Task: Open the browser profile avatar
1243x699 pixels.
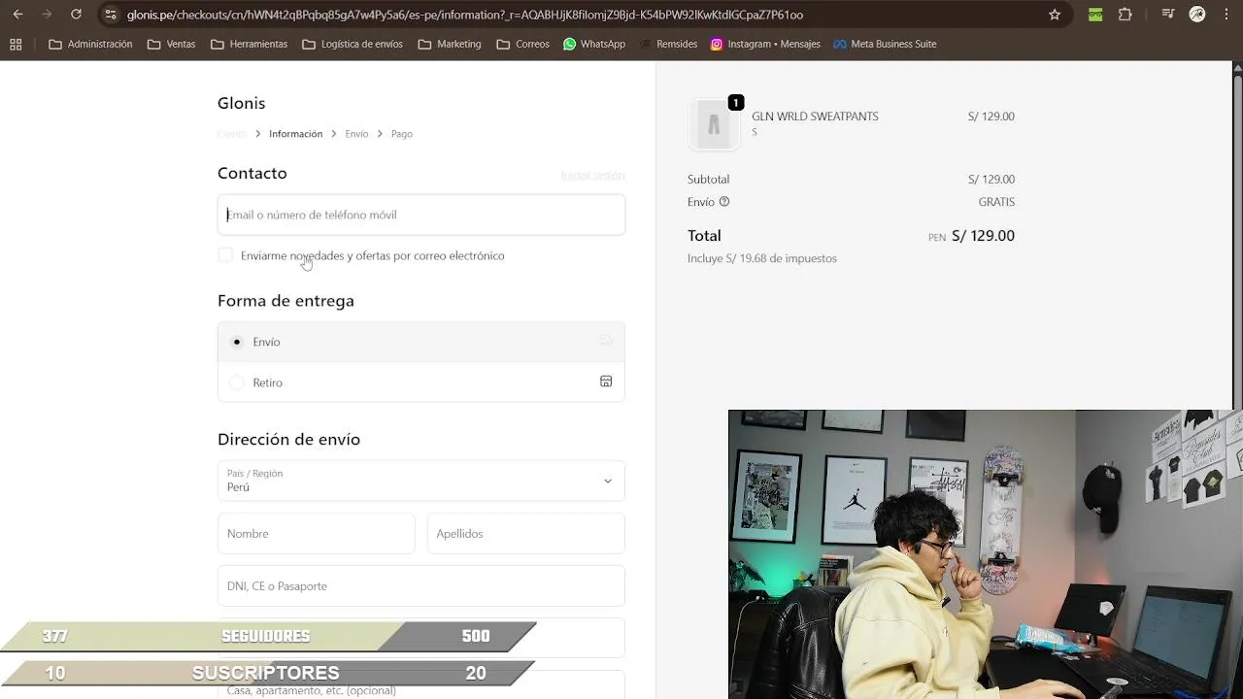Action: pos(1197,15)
